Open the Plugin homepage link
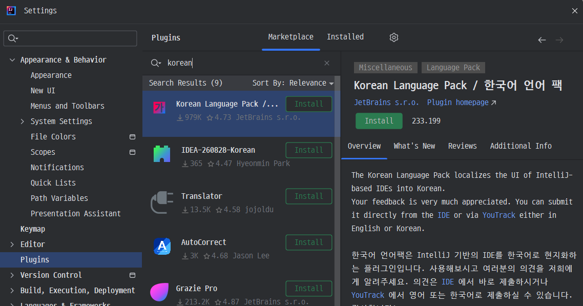The height and width of the screenshot is (306, 583). click(x=457, y=103)
